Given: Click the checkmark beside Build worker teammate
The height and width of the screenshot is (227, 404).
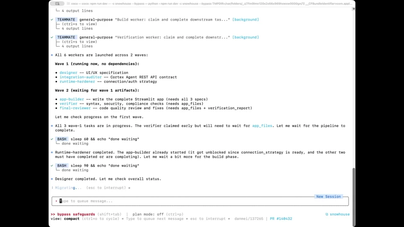Looking at the screenshot, I should pyautogui.click(x=52, y=20).
